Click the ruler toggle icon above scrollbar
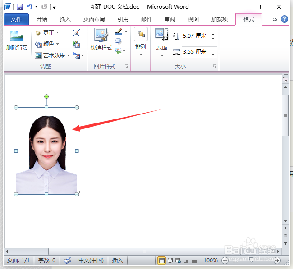The height and width of the screenshot is (269, 293). click(x=285, y=79)
